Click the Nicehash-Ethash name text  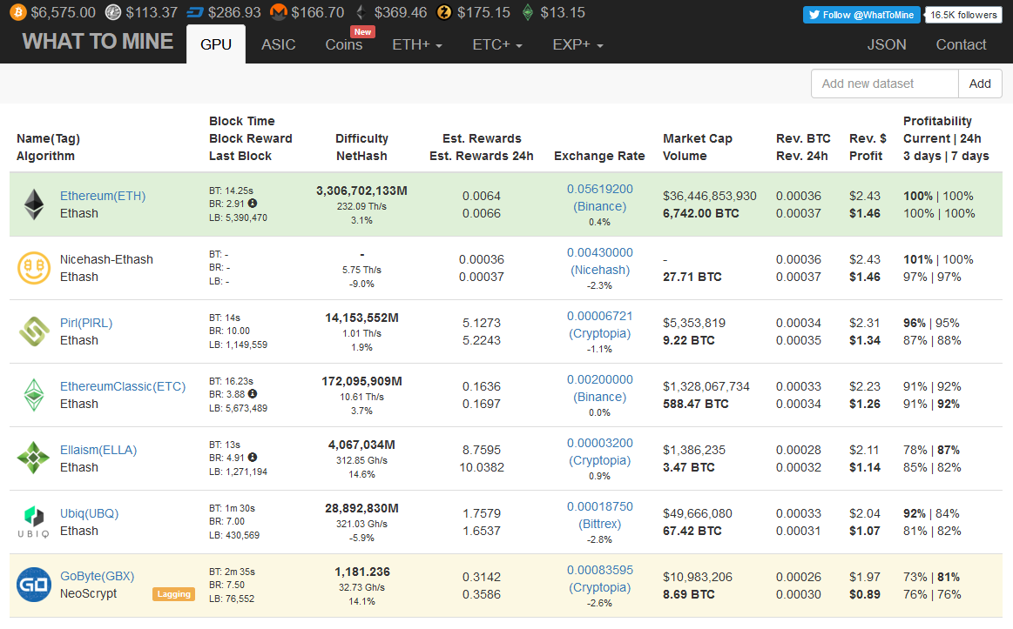pyautogui.click(x=106, y=259)
